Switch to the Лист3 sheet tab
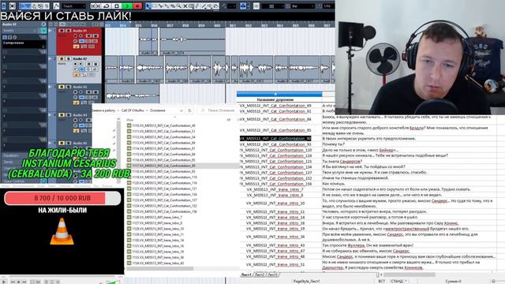505x284 pixels. click(x=271, y=275)
